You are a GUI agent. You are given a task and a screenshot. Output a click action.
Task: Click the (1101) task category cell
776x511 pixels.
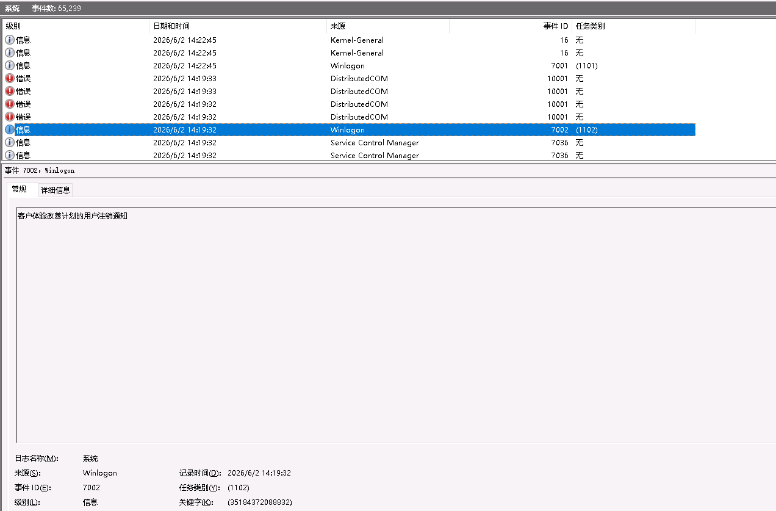[587, 65]
